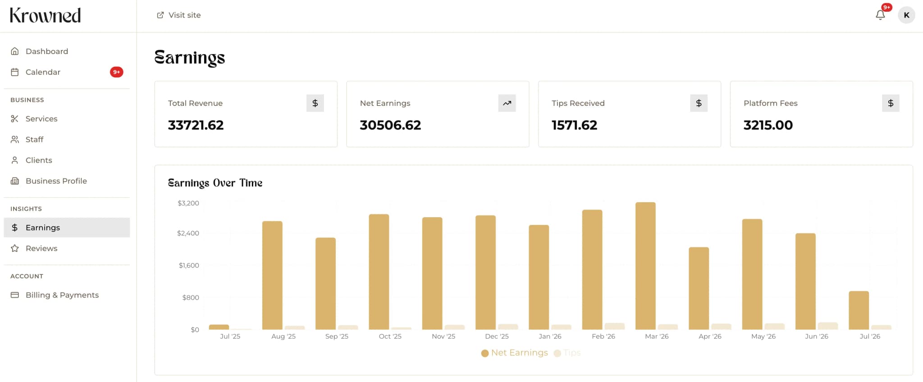923x382 pixels.
Task: Click the Apr '26 net earnings bar
Action: pyautogui.click(x=699, y=288)
